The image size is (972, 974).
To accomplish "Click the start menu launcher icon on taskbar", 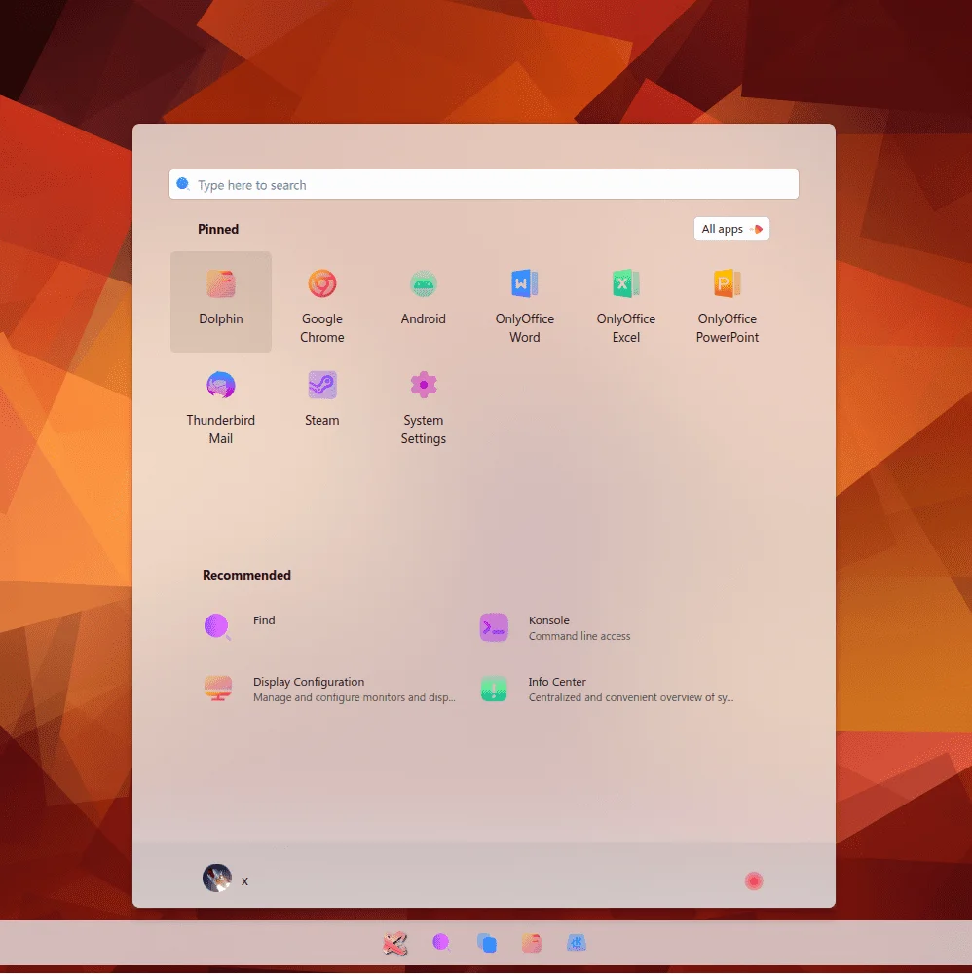I will [395, 943].
